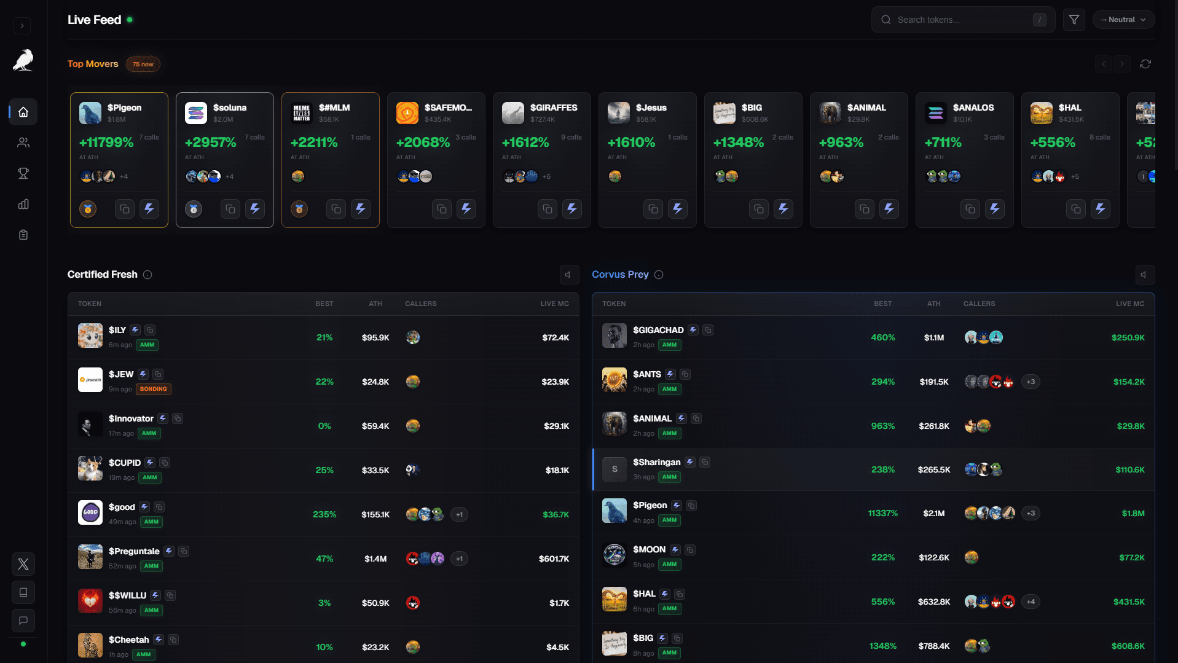The image size is (1178, 663).
Task: Select the clipboard icon in the left sidebar
Action: coord(23,234)
